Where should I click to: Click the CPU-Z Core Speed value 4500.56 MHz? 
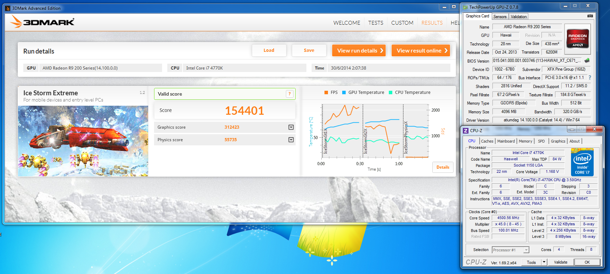(x=508, y=218)
